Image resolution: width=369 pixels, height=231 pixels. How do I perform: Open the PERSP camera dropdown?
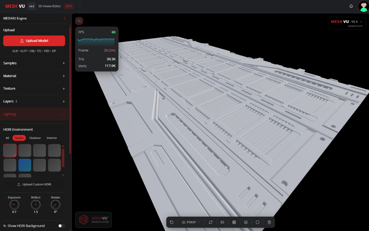point(191,222)
